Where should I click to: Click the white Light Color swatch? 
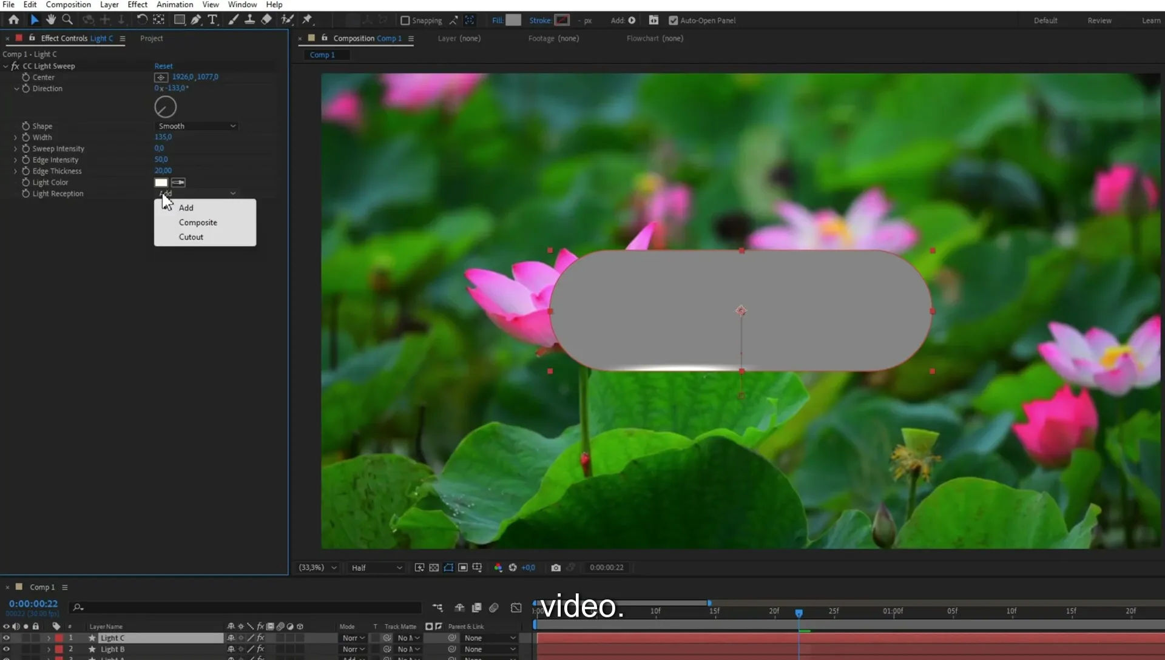tap(161, 183)
